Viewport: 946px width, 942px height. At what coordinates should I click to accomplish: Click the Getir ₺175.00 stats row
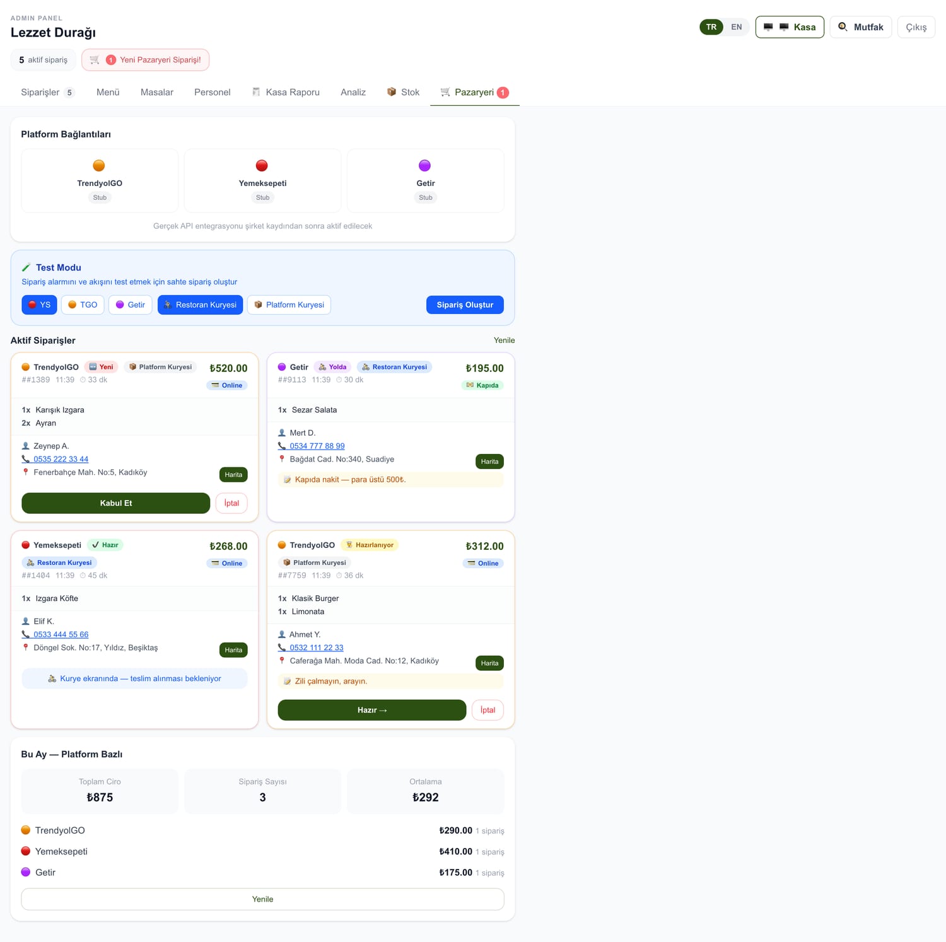click(262, 873)
